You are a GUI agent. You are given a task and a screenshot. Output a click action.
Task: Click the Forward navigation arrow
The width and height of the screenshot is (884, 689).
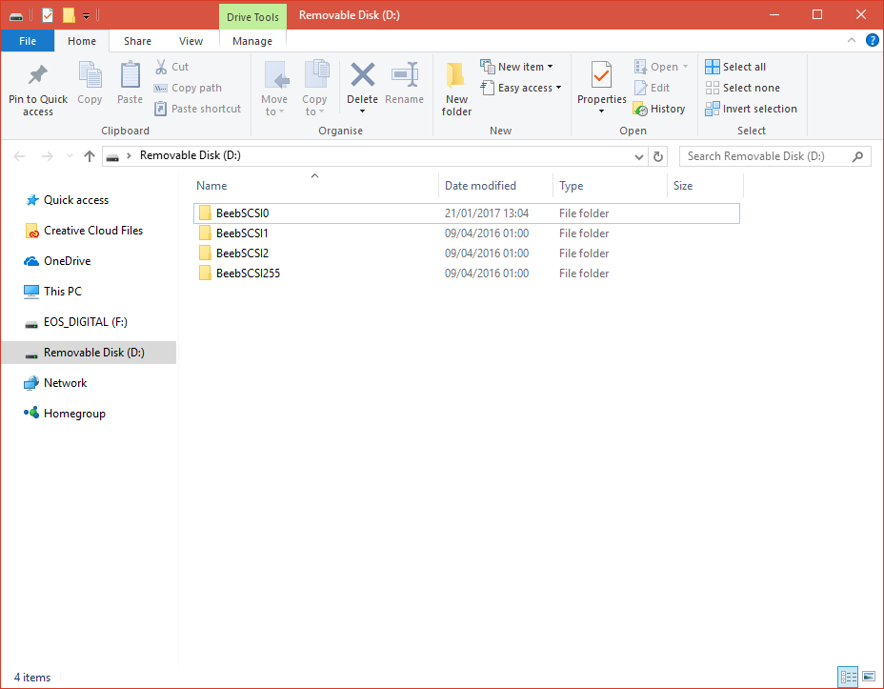48,156
